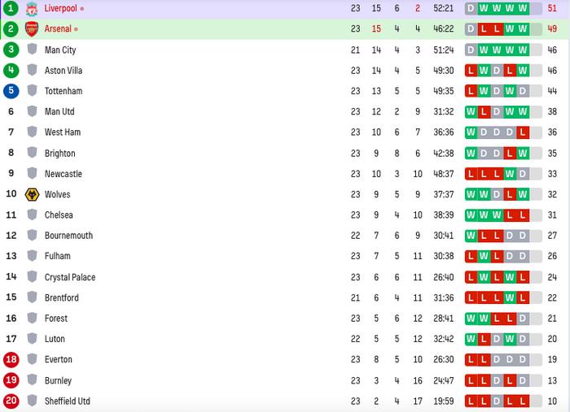This screenshot has height=412, width=570.
Task: Click the red rank 18 relegation badge
Action: click(x=11, y=359)
